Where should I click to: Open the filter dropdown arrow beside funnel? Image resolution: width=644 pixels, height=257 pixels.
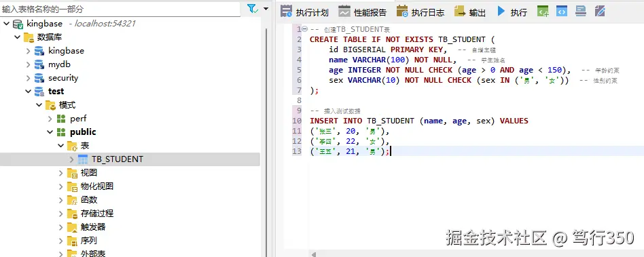click(x=266, y=9)
